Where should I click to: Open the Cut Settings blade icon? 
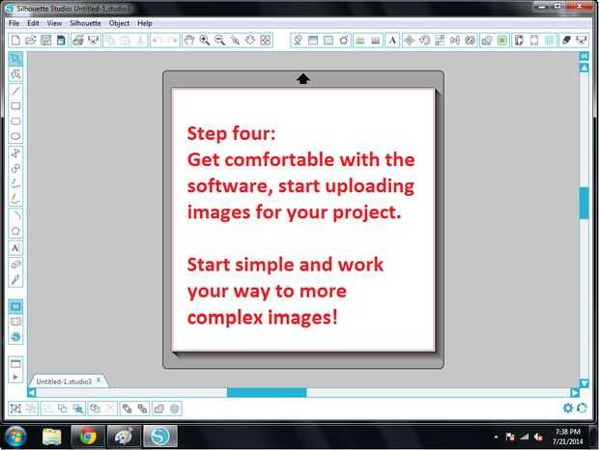pyautogui.click(x=566, y=41)
